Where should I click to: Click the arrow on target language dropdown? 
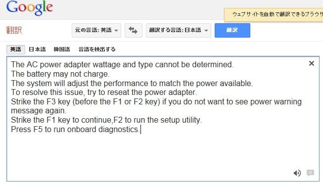coord(206,31)
